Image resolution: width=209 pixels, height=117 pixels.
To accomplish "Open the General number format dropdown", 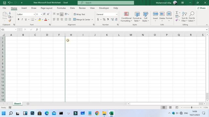I will point(117,14).
